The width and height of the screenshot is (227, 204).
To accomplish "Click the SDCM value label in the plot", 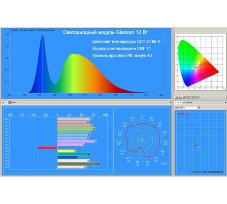I will (x=184, y=114).
